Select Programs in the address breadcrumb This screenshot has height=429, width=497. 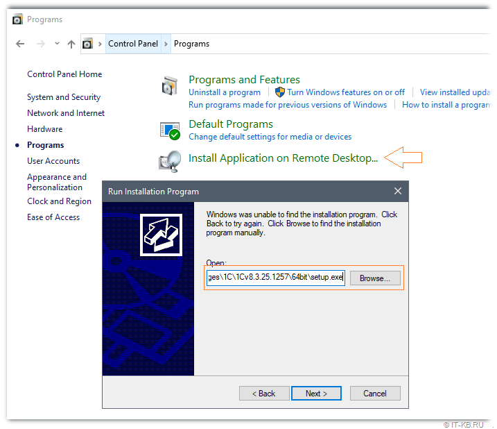point(191,44)
